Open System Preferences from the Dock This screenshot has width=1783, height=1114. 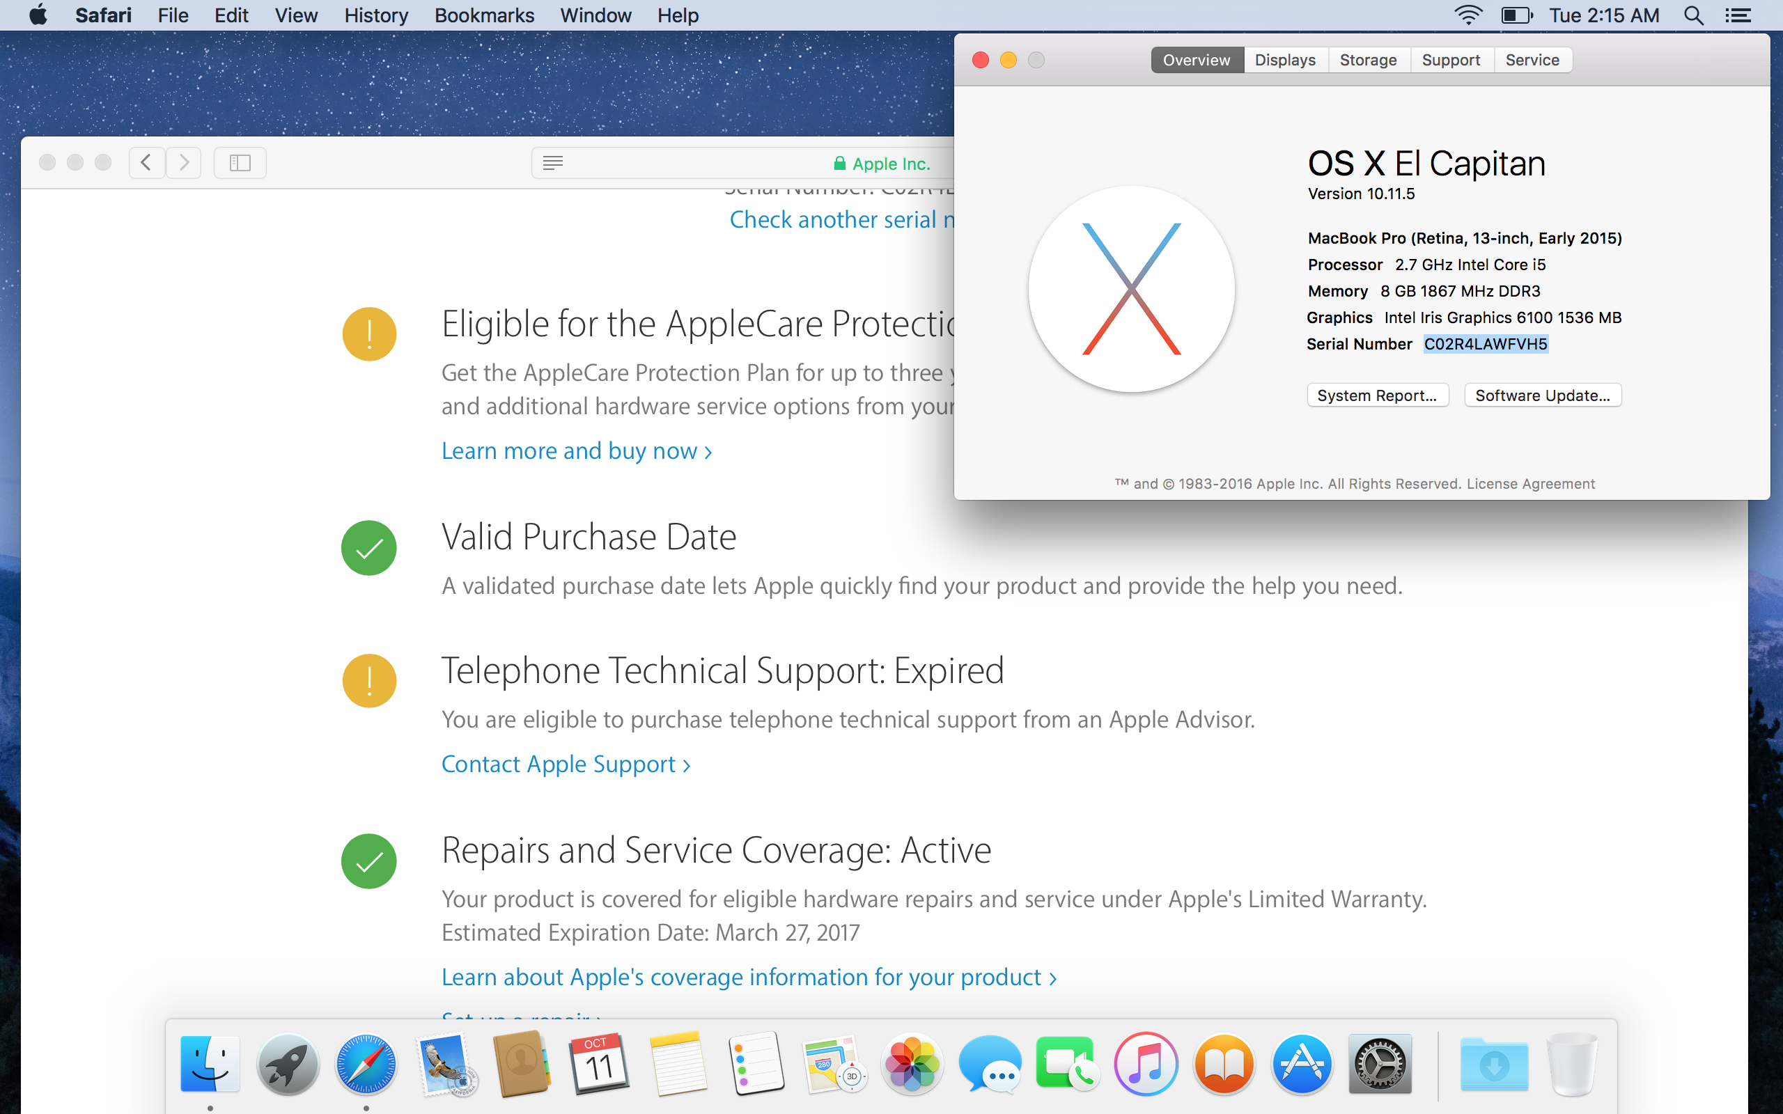pyautogui.click(x=1381, y=1064)
